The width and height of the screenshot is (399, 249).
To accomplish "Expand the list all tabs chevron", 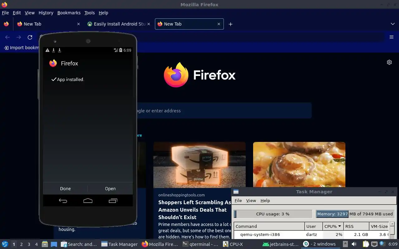I will 393,24.
